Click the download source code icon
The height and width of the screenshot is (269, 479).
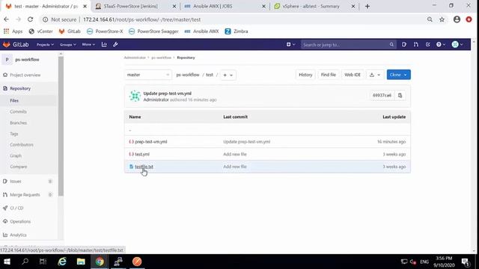tap(375, 75)
